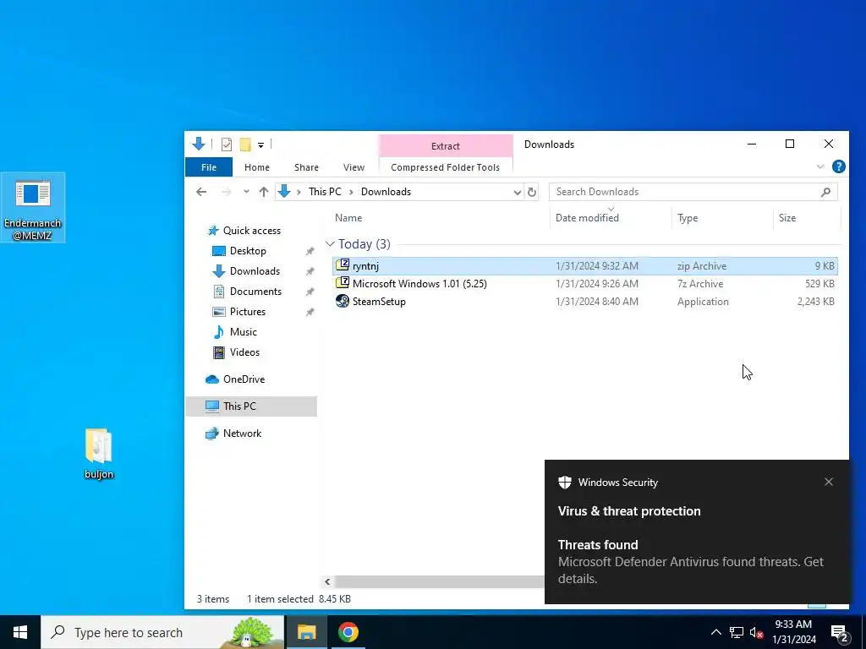The height and width of the screenshot is (649, 866).
Task: Switch to the Home ribbon tab
Action: [x=257, y=167]
